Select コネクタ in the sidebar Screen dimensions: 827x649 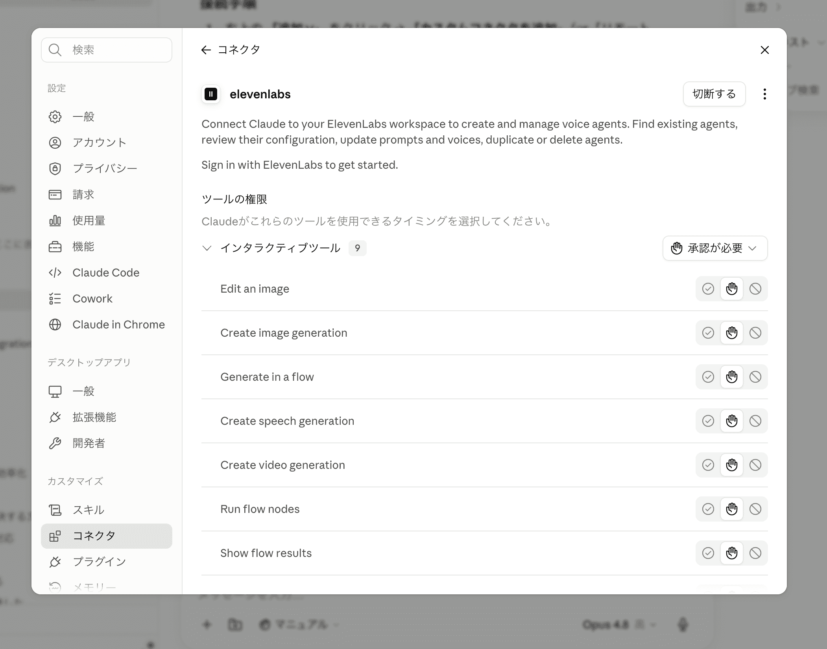coord(107,536)
